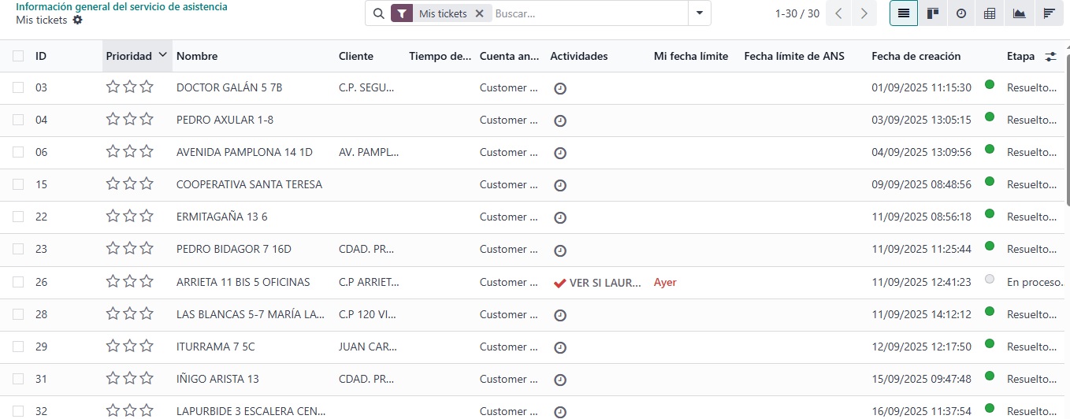The height and width of the screenshot is (419, 1070).
Task: Remove the Mis tickets filter facet
Action: (479, 13)
